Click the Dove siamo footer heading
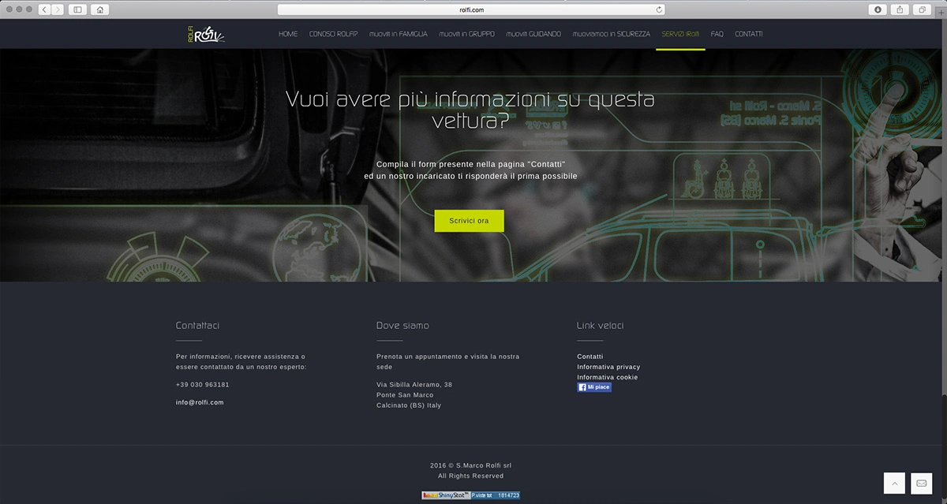Screen dimensions: 947x504 pyautogui.click(x=402, y=325)
